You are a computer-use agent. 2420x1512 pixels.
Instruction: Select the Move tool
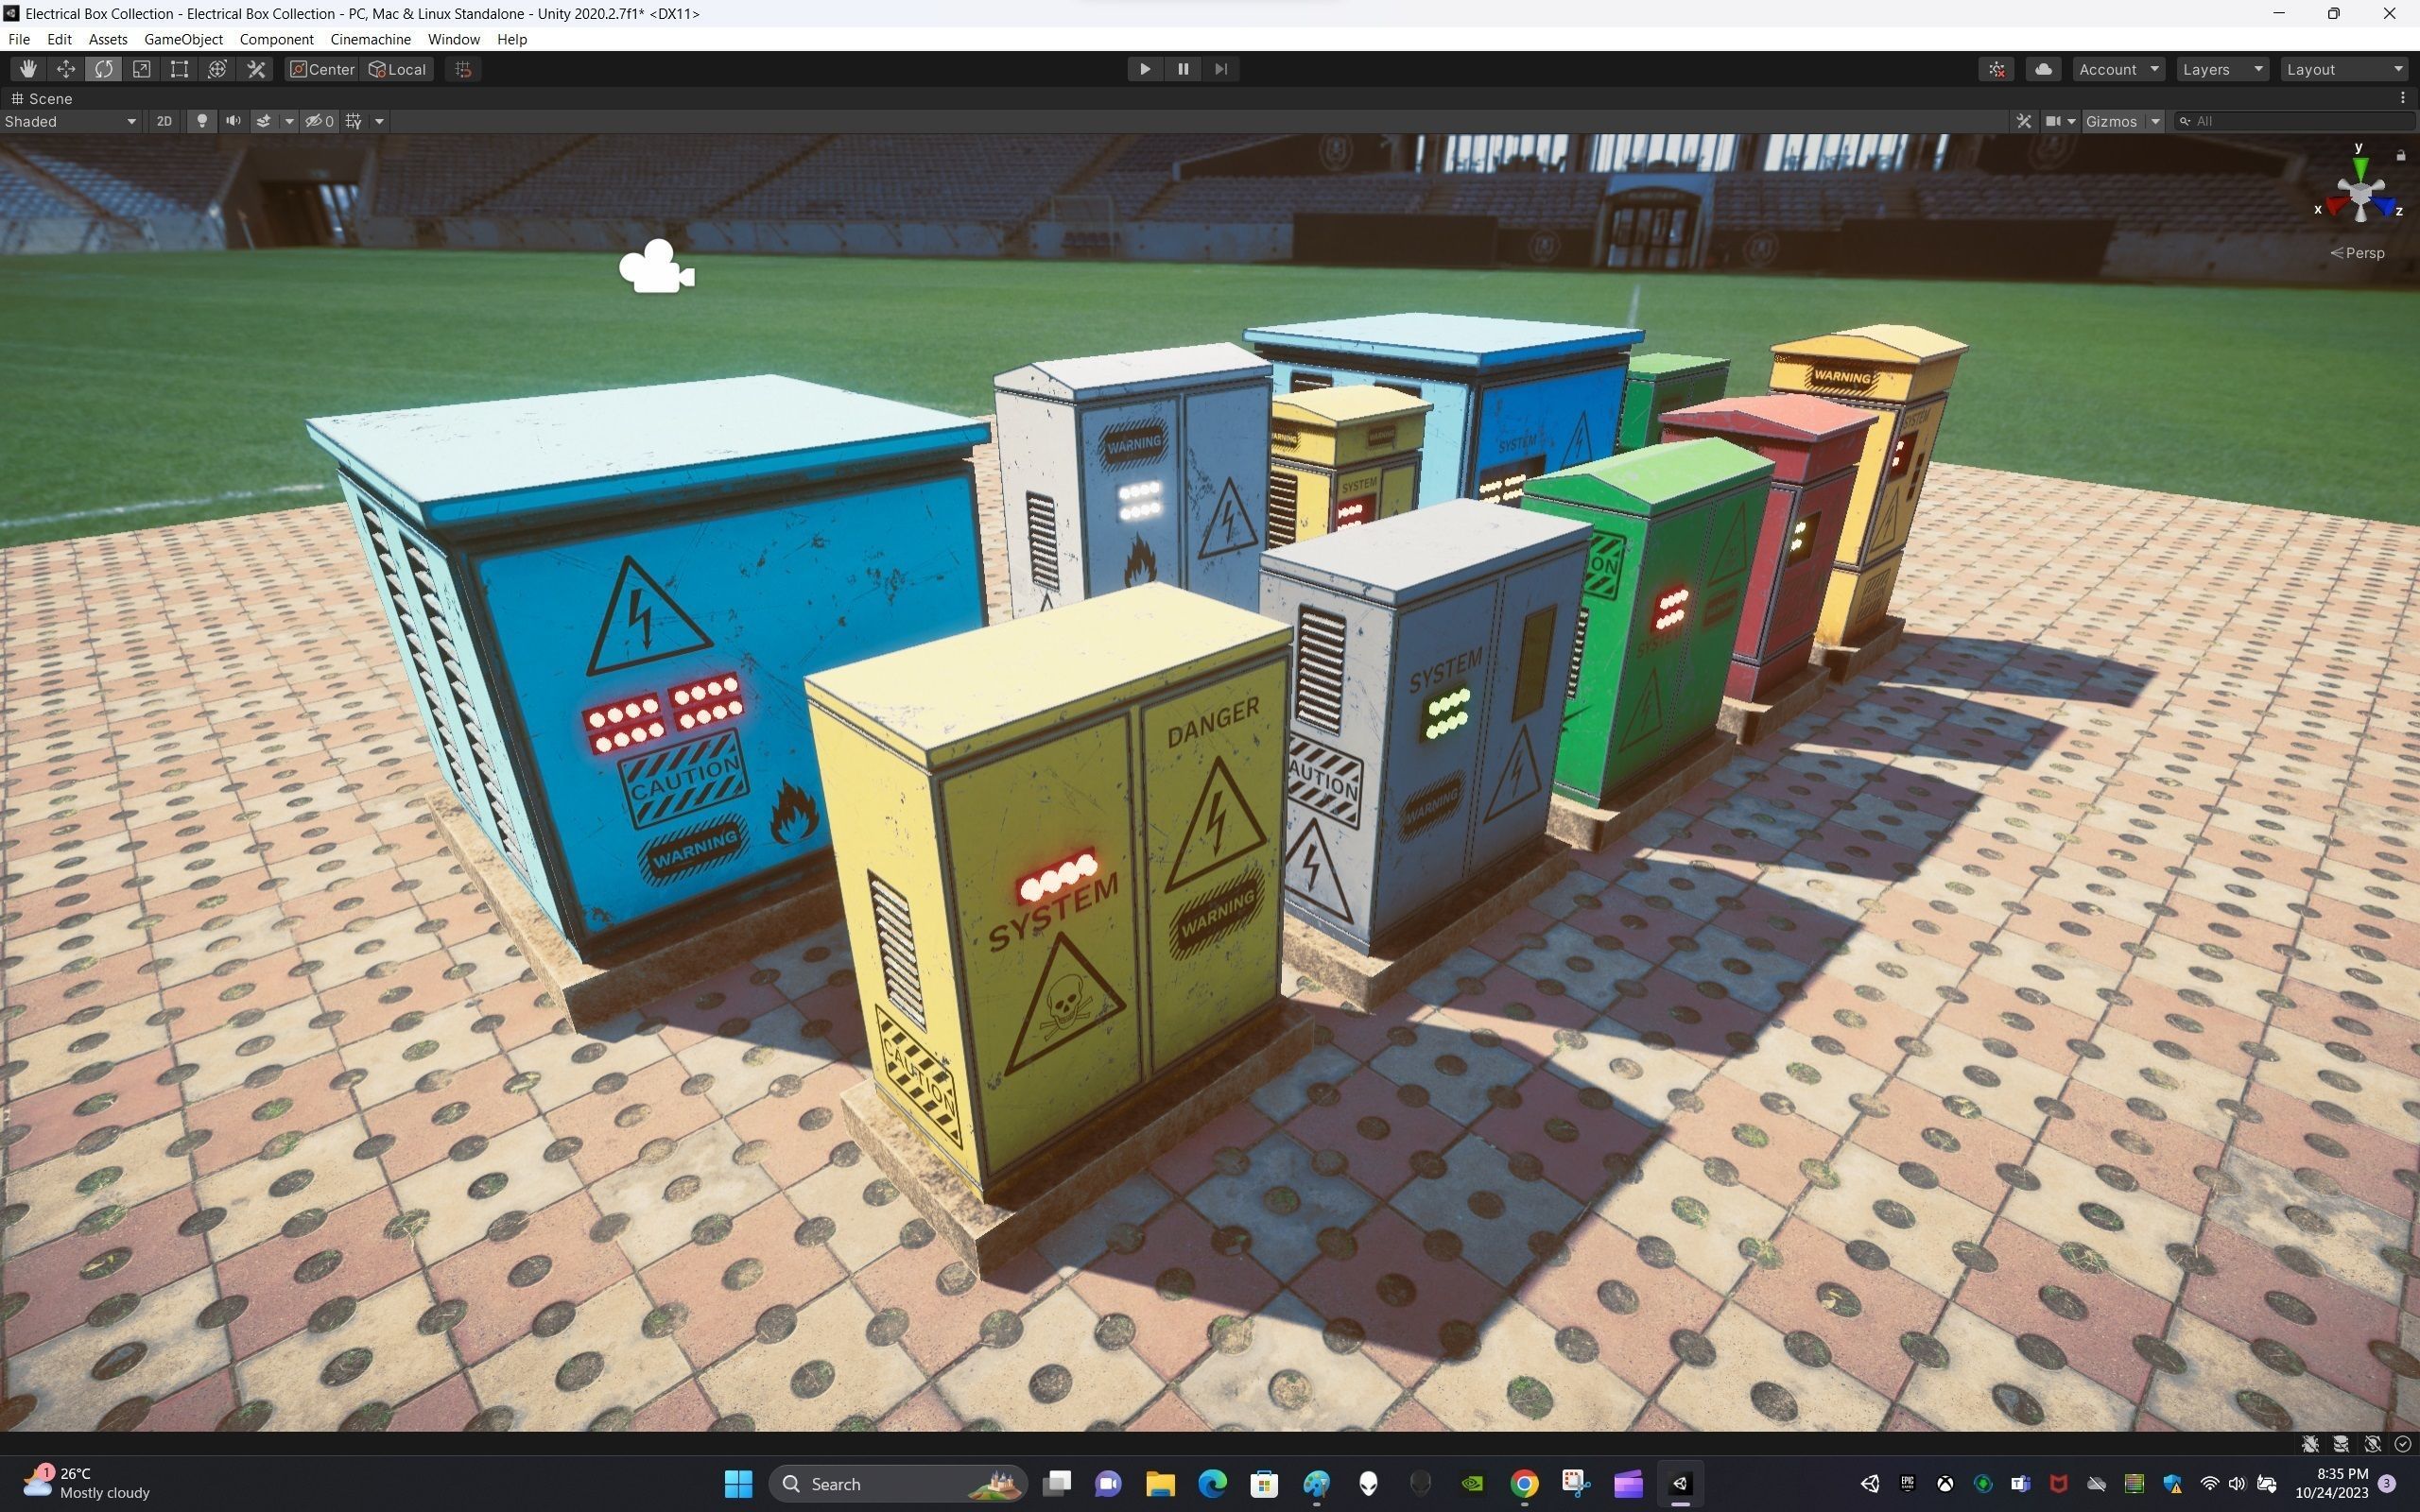click(x=65, y=68)
